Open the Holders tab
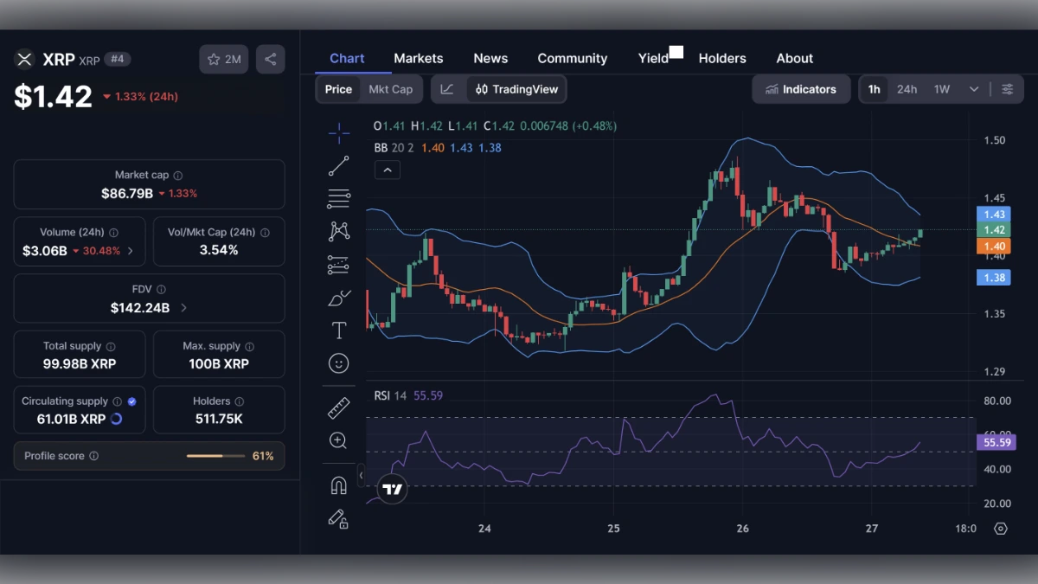Image resolution: width=1038 pixels, height=584 pixels. click(x=722, y=58)
